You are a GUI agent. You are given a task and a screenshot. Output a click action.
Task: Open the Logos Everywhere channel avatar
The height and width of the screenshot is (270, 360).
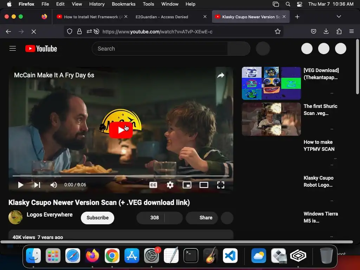point(15,217)
